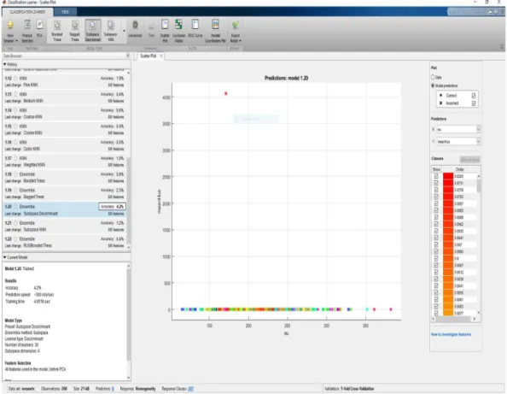Open Feature Selection options
Screen dimensions: 507x394
pos(27,31)
